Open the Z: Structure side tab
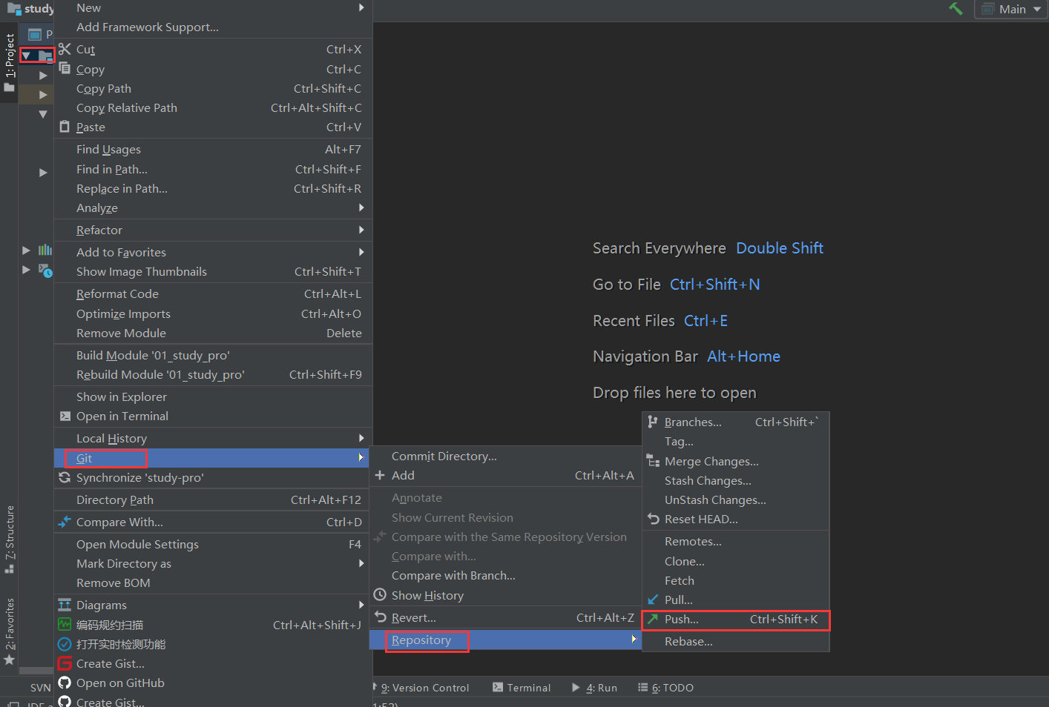Image resolution: width=1049 pixels, height=707 pixels. click(9, 539)
